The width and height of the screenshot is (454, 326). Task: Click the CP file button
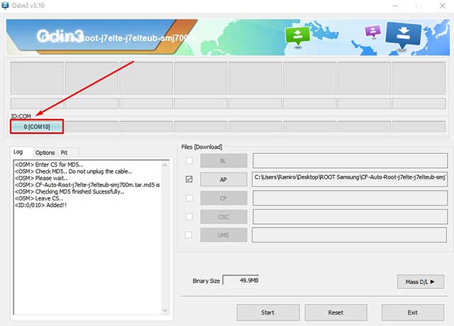[x=224, y=198]
